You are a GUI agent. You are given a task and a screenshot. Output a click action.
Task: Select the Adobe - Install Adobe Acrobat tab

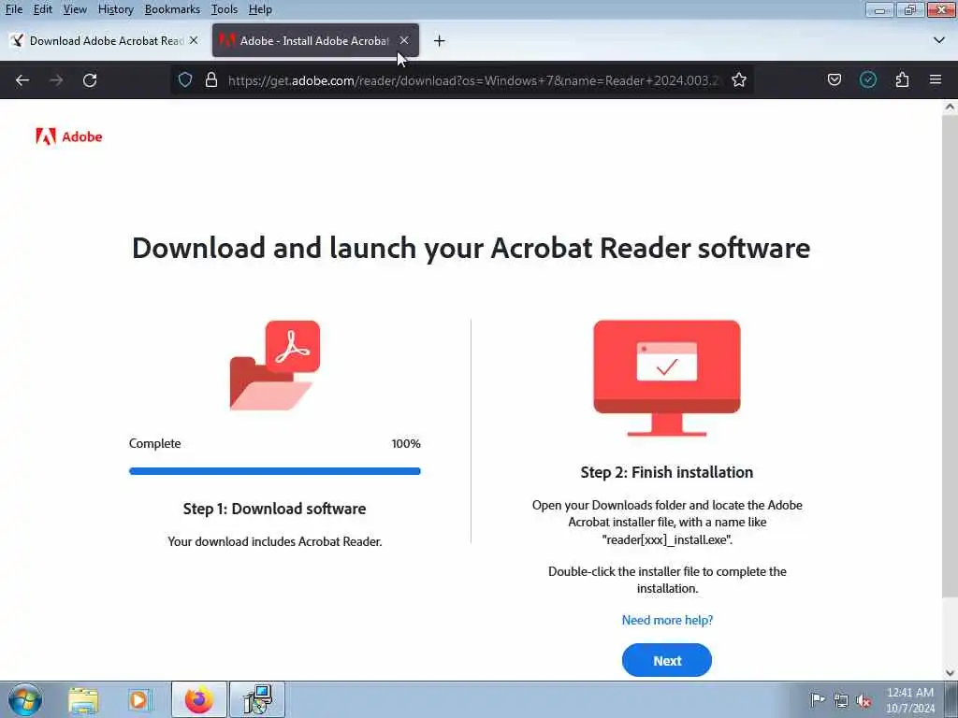pos(315,40)
